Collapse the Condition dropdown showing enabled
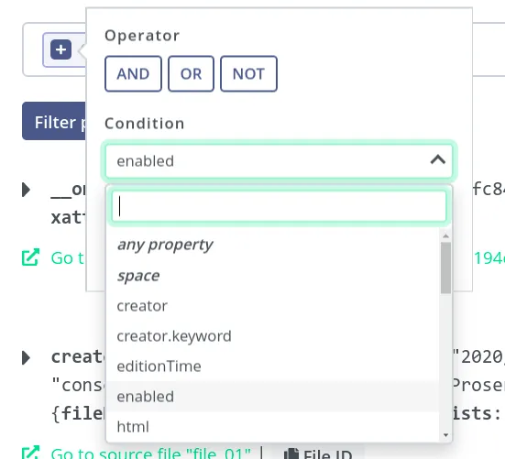The height and width of the screenshot is (459, 505). click(279, 160)
